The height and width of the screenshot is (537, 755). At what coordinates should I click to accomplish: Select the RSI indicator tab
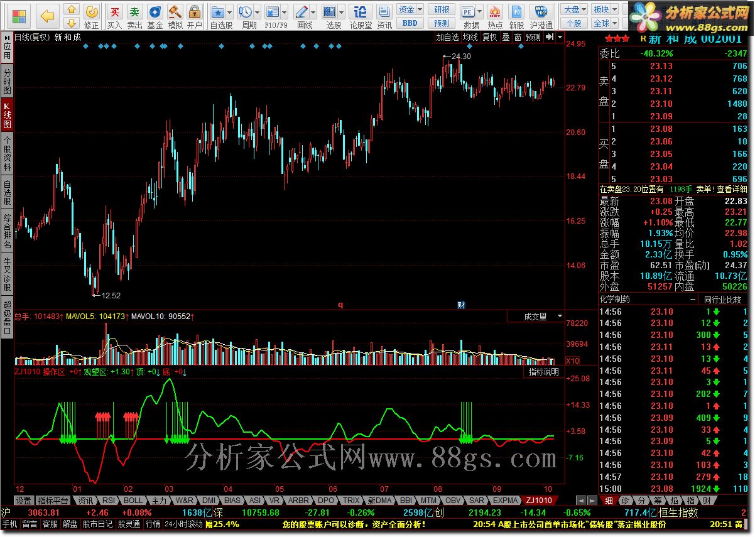coord(108,501)
